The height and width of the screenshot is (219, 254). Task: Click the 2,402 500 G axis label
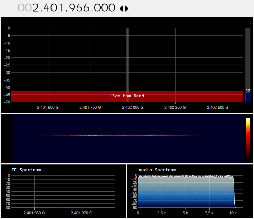point(217,107)
